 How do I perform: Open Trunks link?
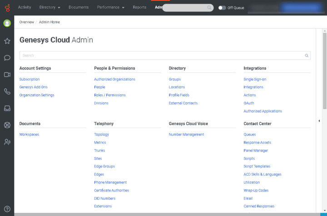coord(99,151)
